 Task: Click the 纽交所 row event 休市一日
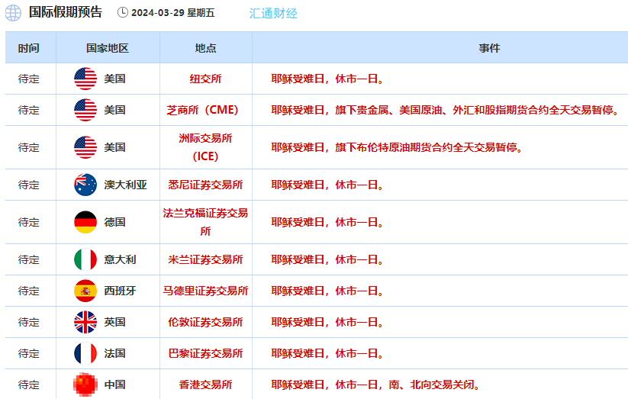click(x=327, y=79)
